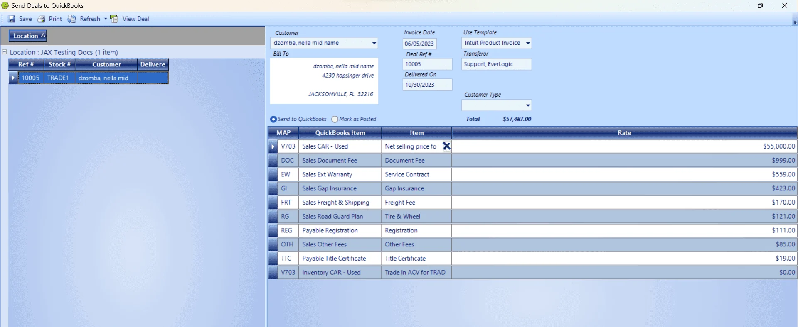The height and width of the screenshot is (327, 798).
Task: Click the Service Contract item cell
Action: pyautogui.click(x=416, y=175)
